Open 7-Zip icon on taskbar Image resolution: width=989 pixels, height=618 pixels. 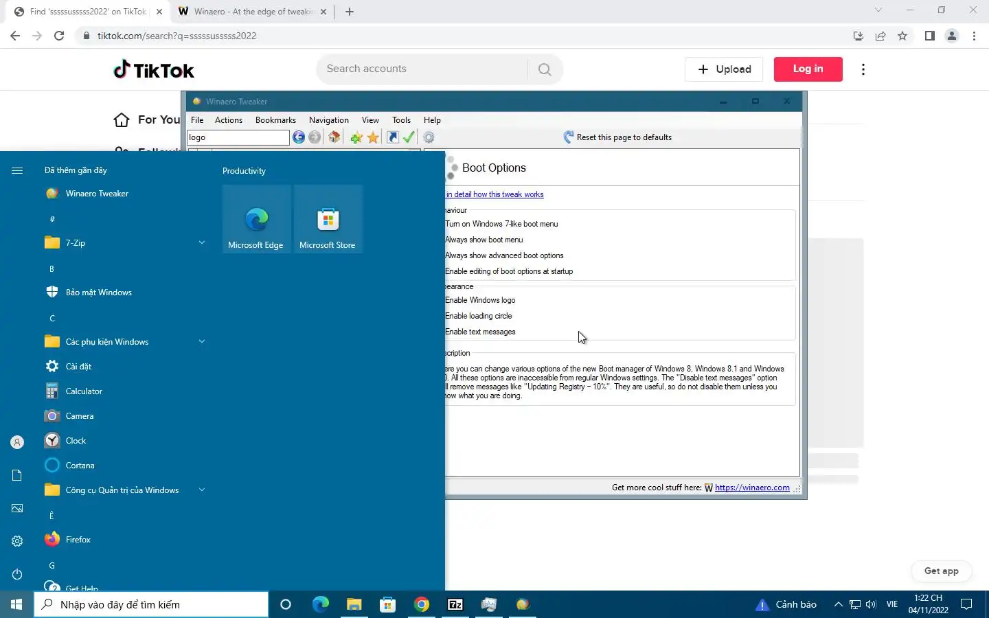pos(455,604)
